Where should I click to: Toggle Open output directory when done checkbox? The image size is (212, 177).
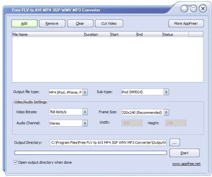coord(16,162)
